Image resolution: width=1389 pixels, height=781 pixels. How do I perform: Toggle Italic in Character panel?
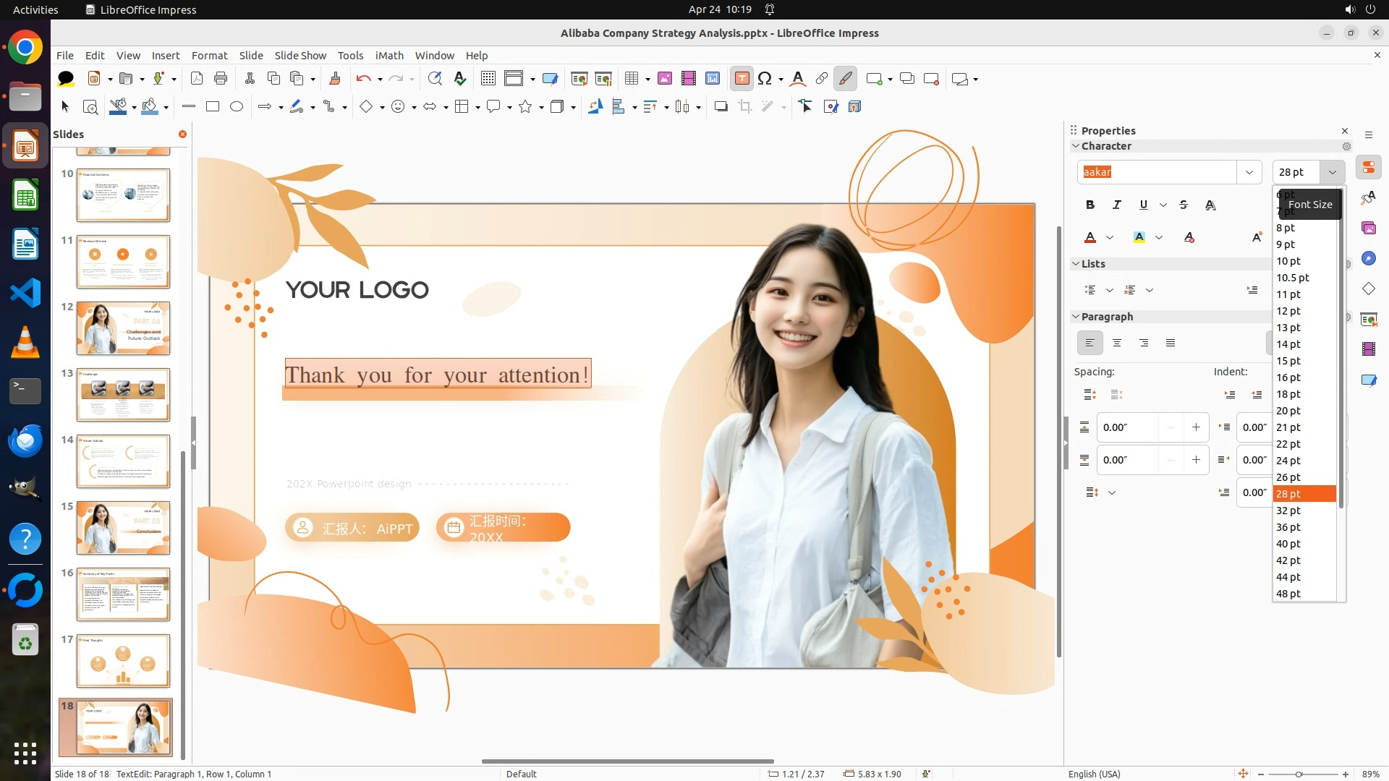[x=1117, y=205]
